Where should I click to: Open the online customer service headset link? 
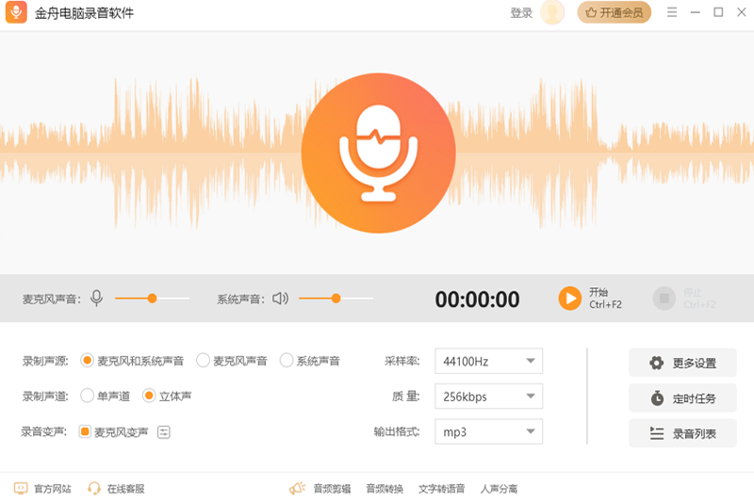tap(117, 489)
